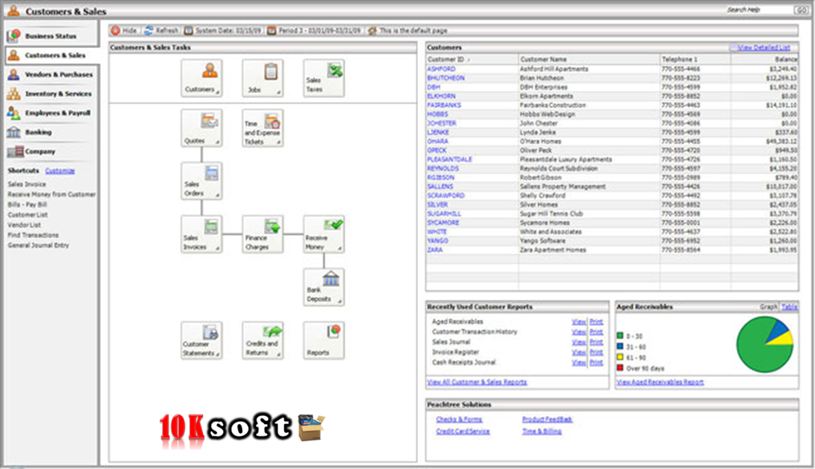Go to Banking navigation tab
Viewport: 815px width, 469px height.
point(51,132)
